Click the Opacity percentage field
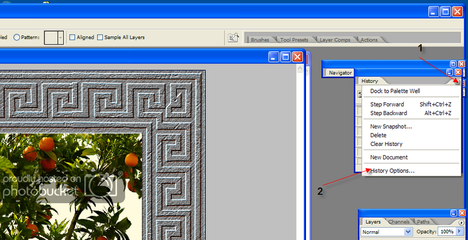Screen dimensions: 468x240 [x=448, y=232]
